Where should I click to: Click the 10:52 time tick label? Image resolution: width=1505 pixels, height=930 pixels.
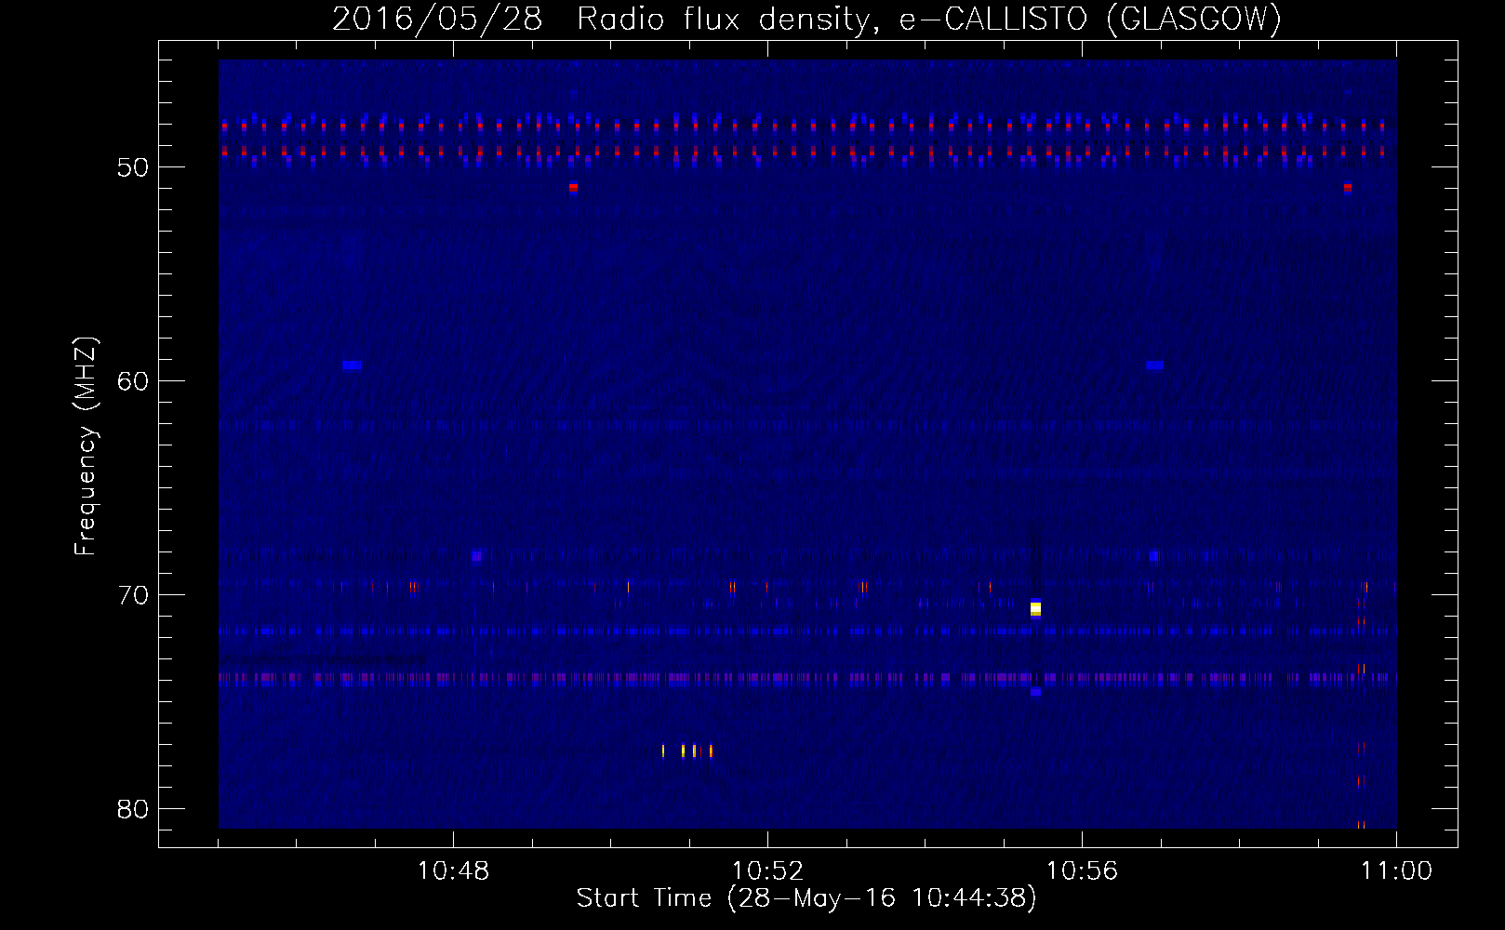coord(767,871)
